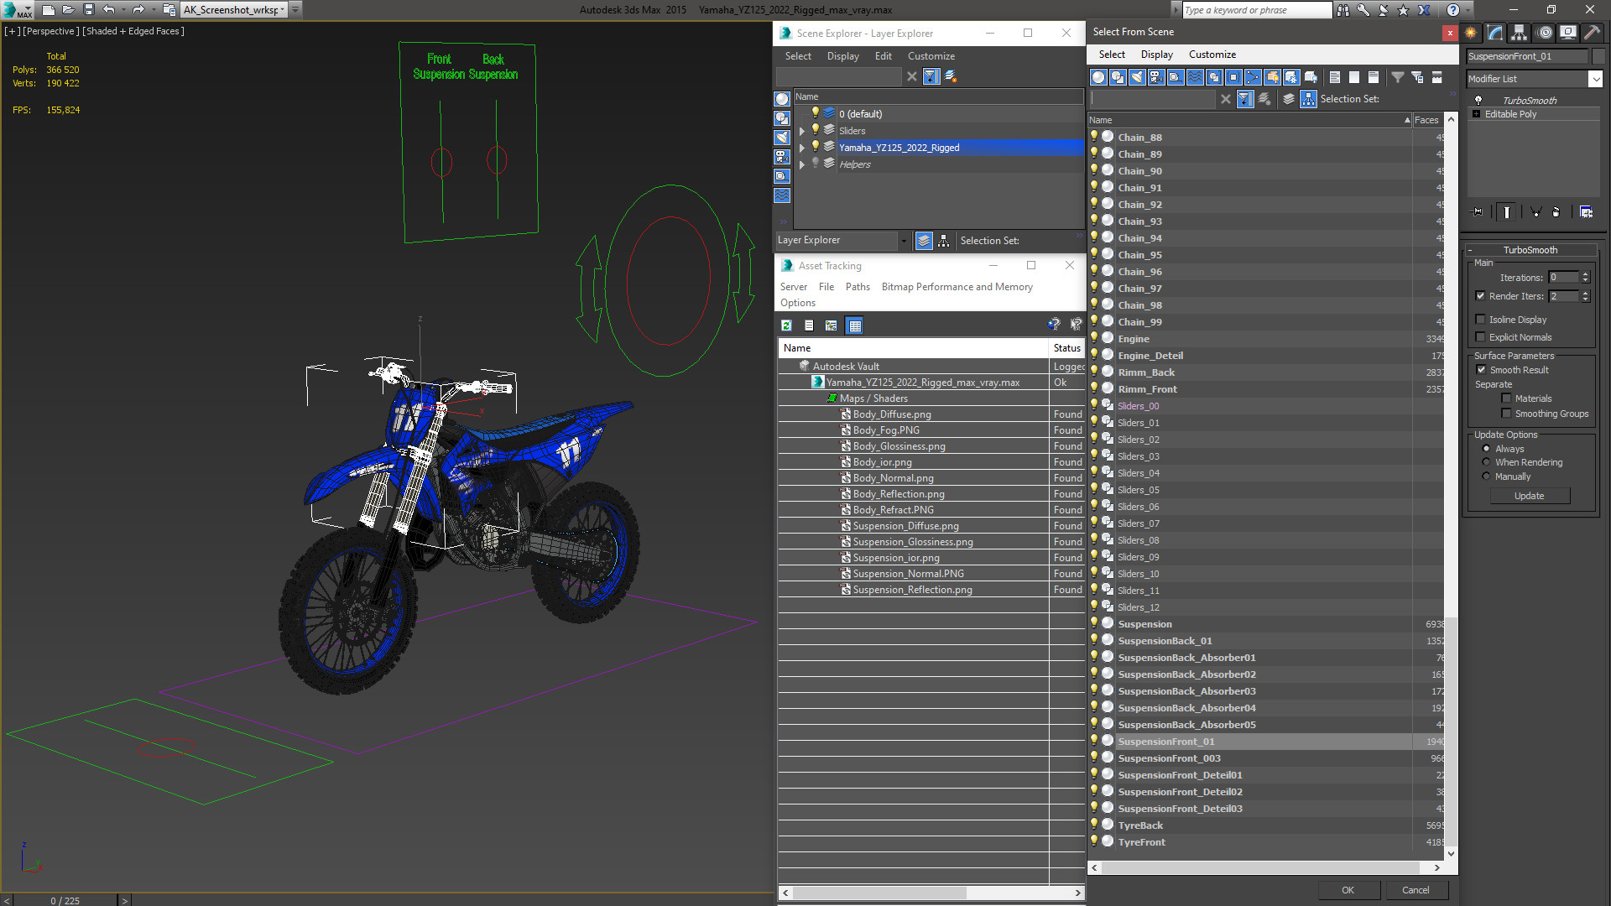This screenshot has height=906, width=1611.
Task: Open the Create command panel tab
Action: [x=1471, y=33]
